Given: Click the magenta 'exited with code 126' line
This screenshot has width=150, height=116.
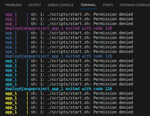Looking at the screenshot, I should (59, 28).
